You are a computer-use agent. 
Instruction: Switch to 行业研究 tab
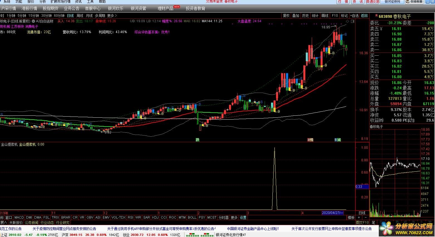(63, 223)
